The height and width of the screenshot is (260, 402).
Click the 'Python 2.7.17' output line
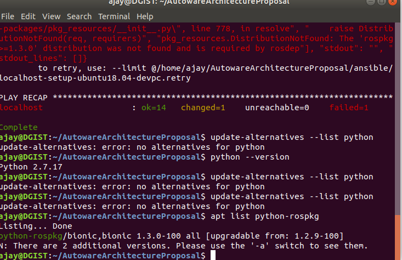[31, 167]
